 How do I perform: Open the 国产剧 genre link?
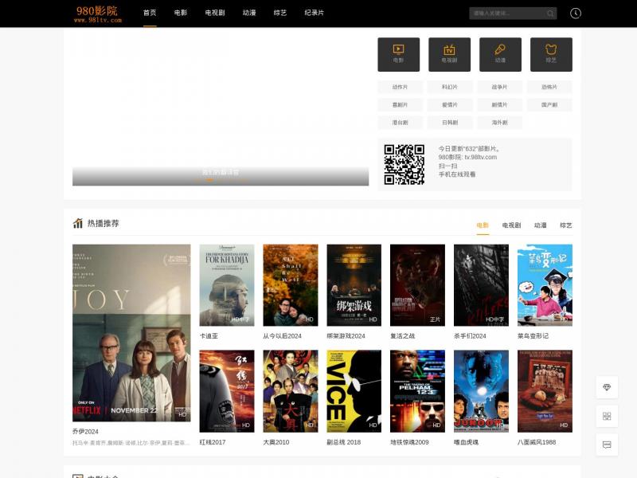tap(549, 105)
